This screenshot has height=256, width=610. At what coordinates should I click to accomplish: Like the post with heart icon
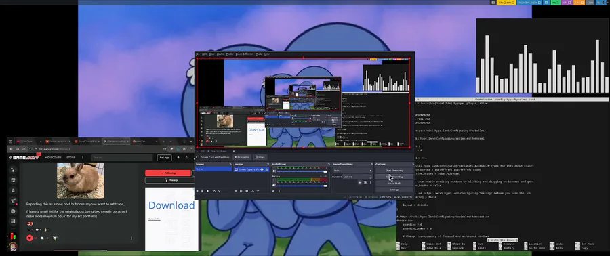coord(29,238)
